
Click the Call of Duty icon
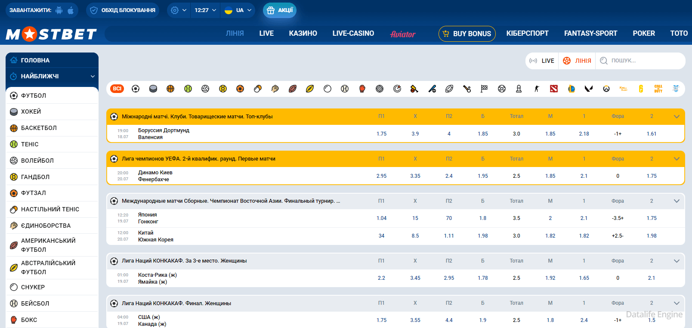click(x=658, y=89)
